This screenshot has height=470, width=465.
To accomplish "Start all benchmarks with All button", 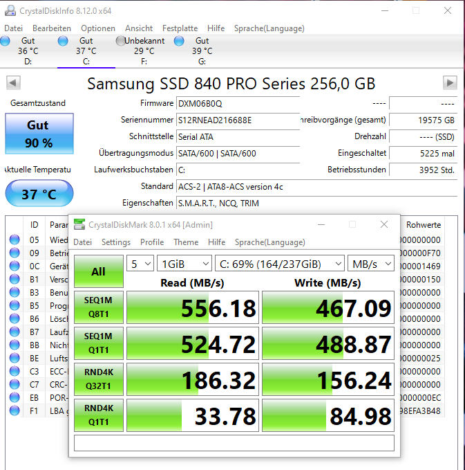I will [x=98, y=271].
